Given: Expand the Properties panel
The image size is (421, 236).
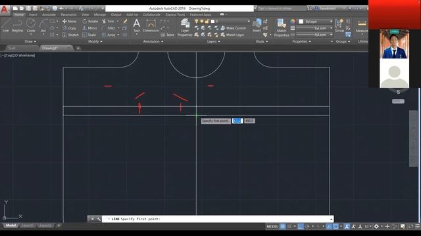Looking at the screenshot, I should 301,41.
